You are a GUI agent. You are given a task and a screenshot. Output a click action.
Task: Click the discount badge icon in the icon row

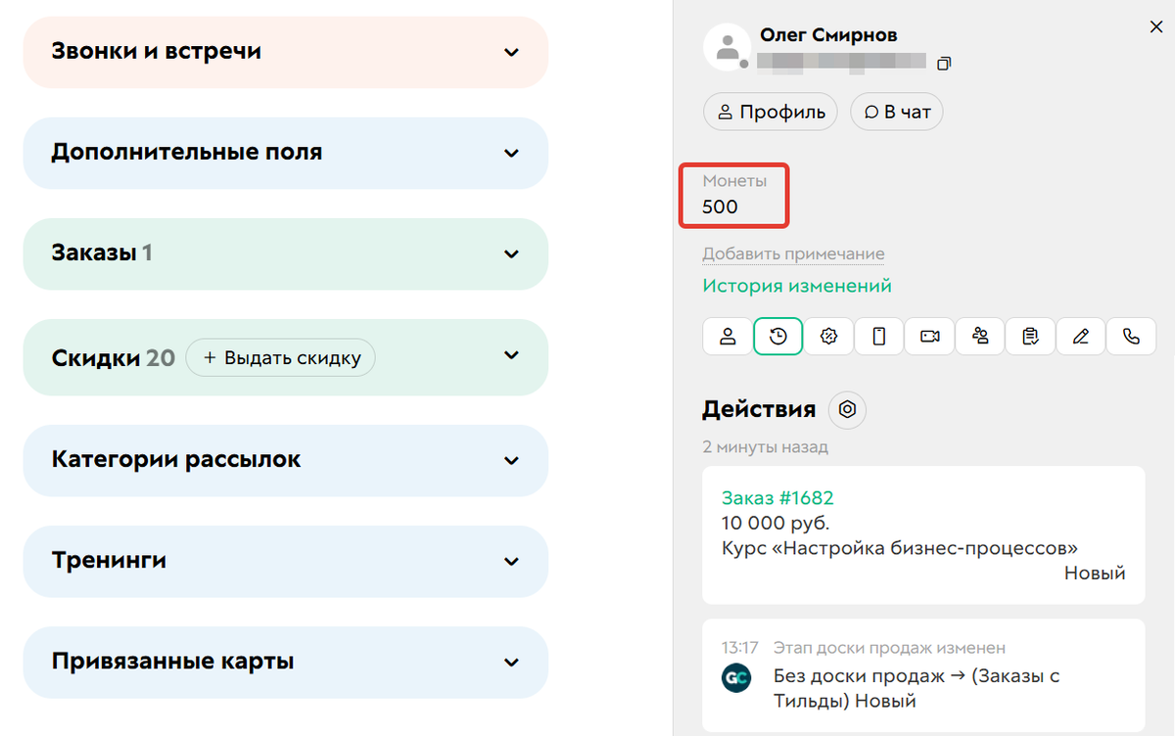pos(828,336)
